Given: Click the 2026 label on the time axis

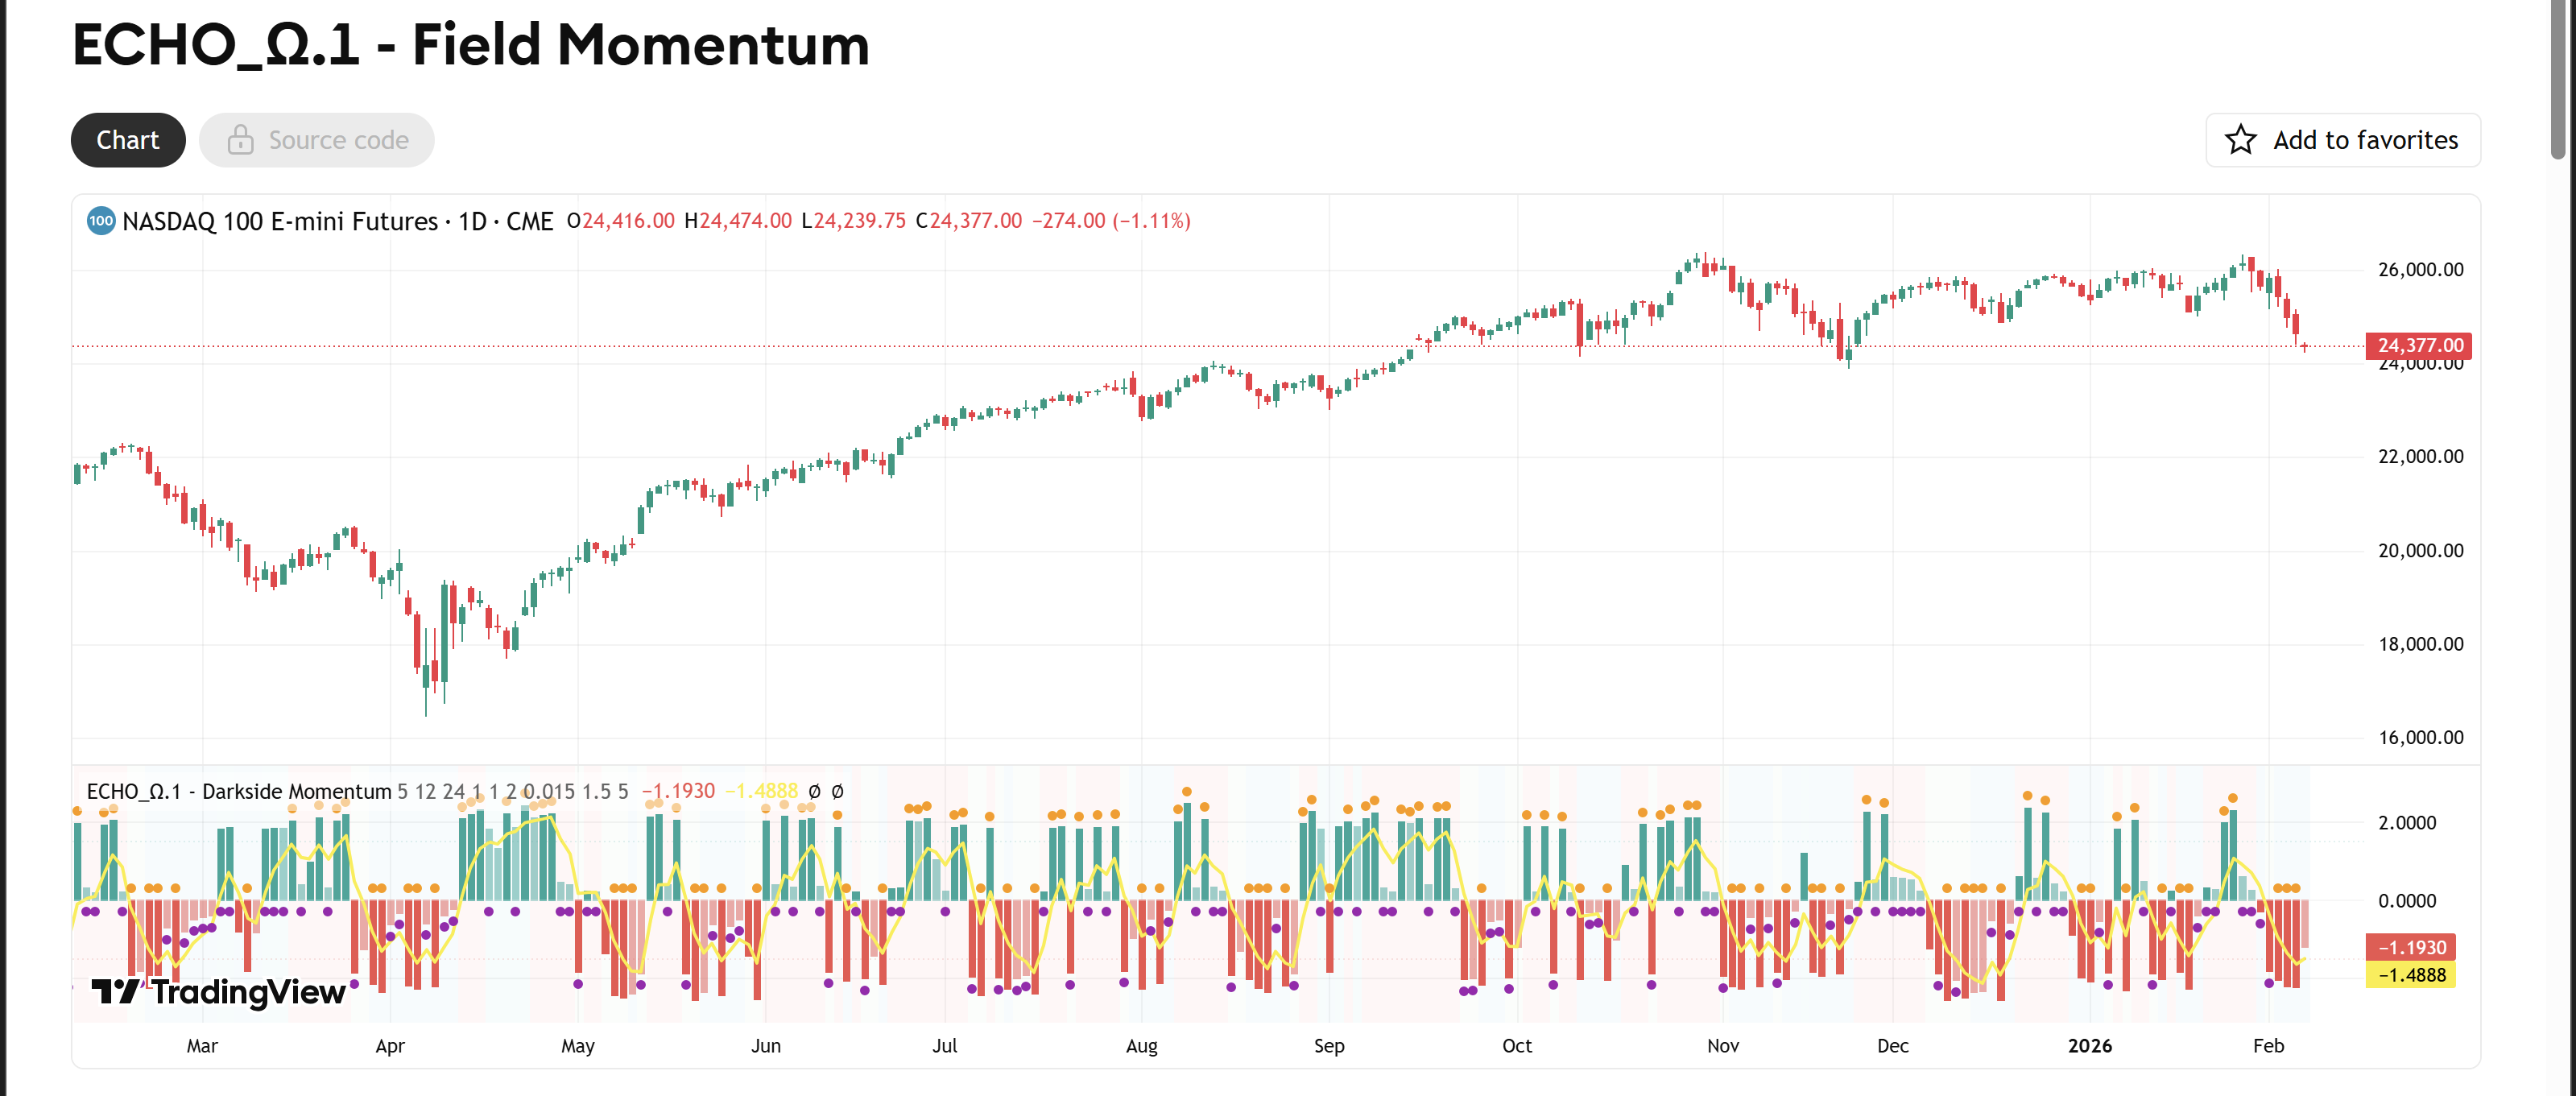Looking at the screenshot, I should 2090,1046.
